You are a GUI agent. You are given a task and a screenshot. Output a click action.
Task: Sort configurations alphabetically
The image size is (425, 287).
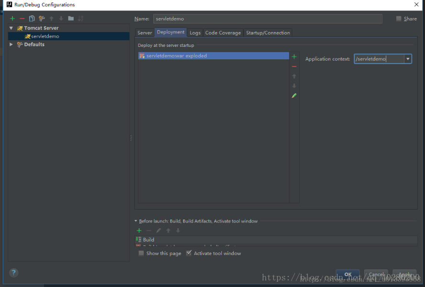tap(80, 19)
